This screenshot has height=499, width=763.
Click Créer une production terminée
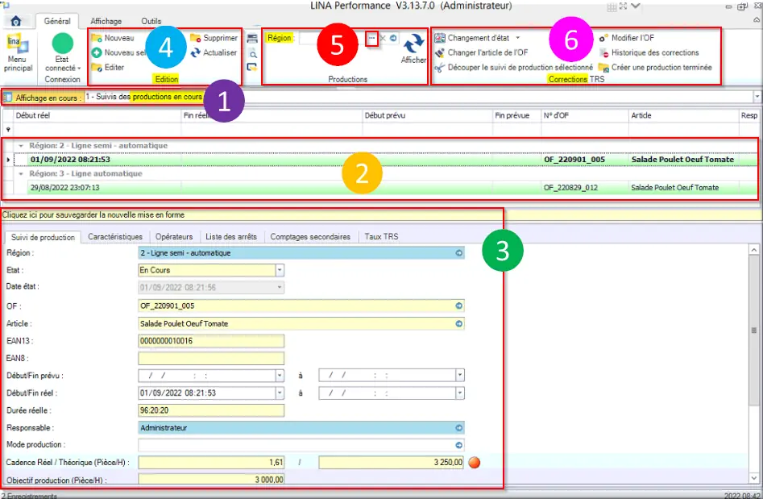pos(656,67)
